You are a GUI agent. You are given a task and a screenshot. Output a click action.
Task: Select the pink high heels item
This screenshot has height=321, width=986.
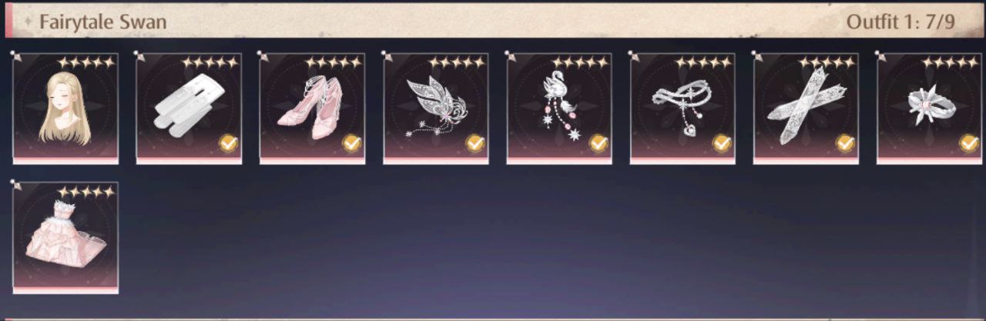(312, 108)
